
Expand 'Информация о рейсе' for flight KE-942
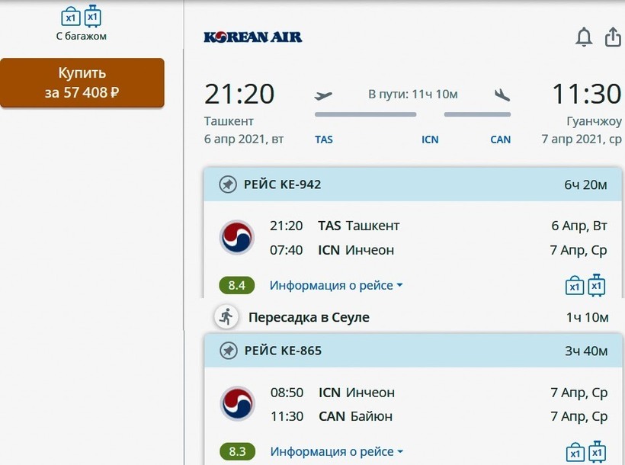tap(336, 286)
